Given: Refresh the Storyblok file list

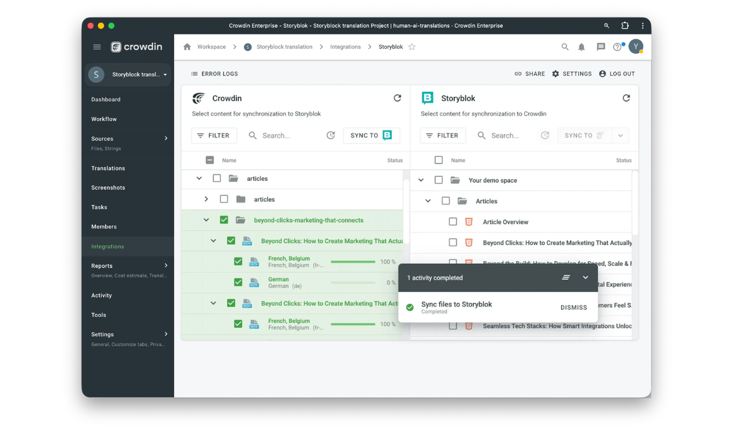Looking at the screenshot, I should click(x=626, y=98).
